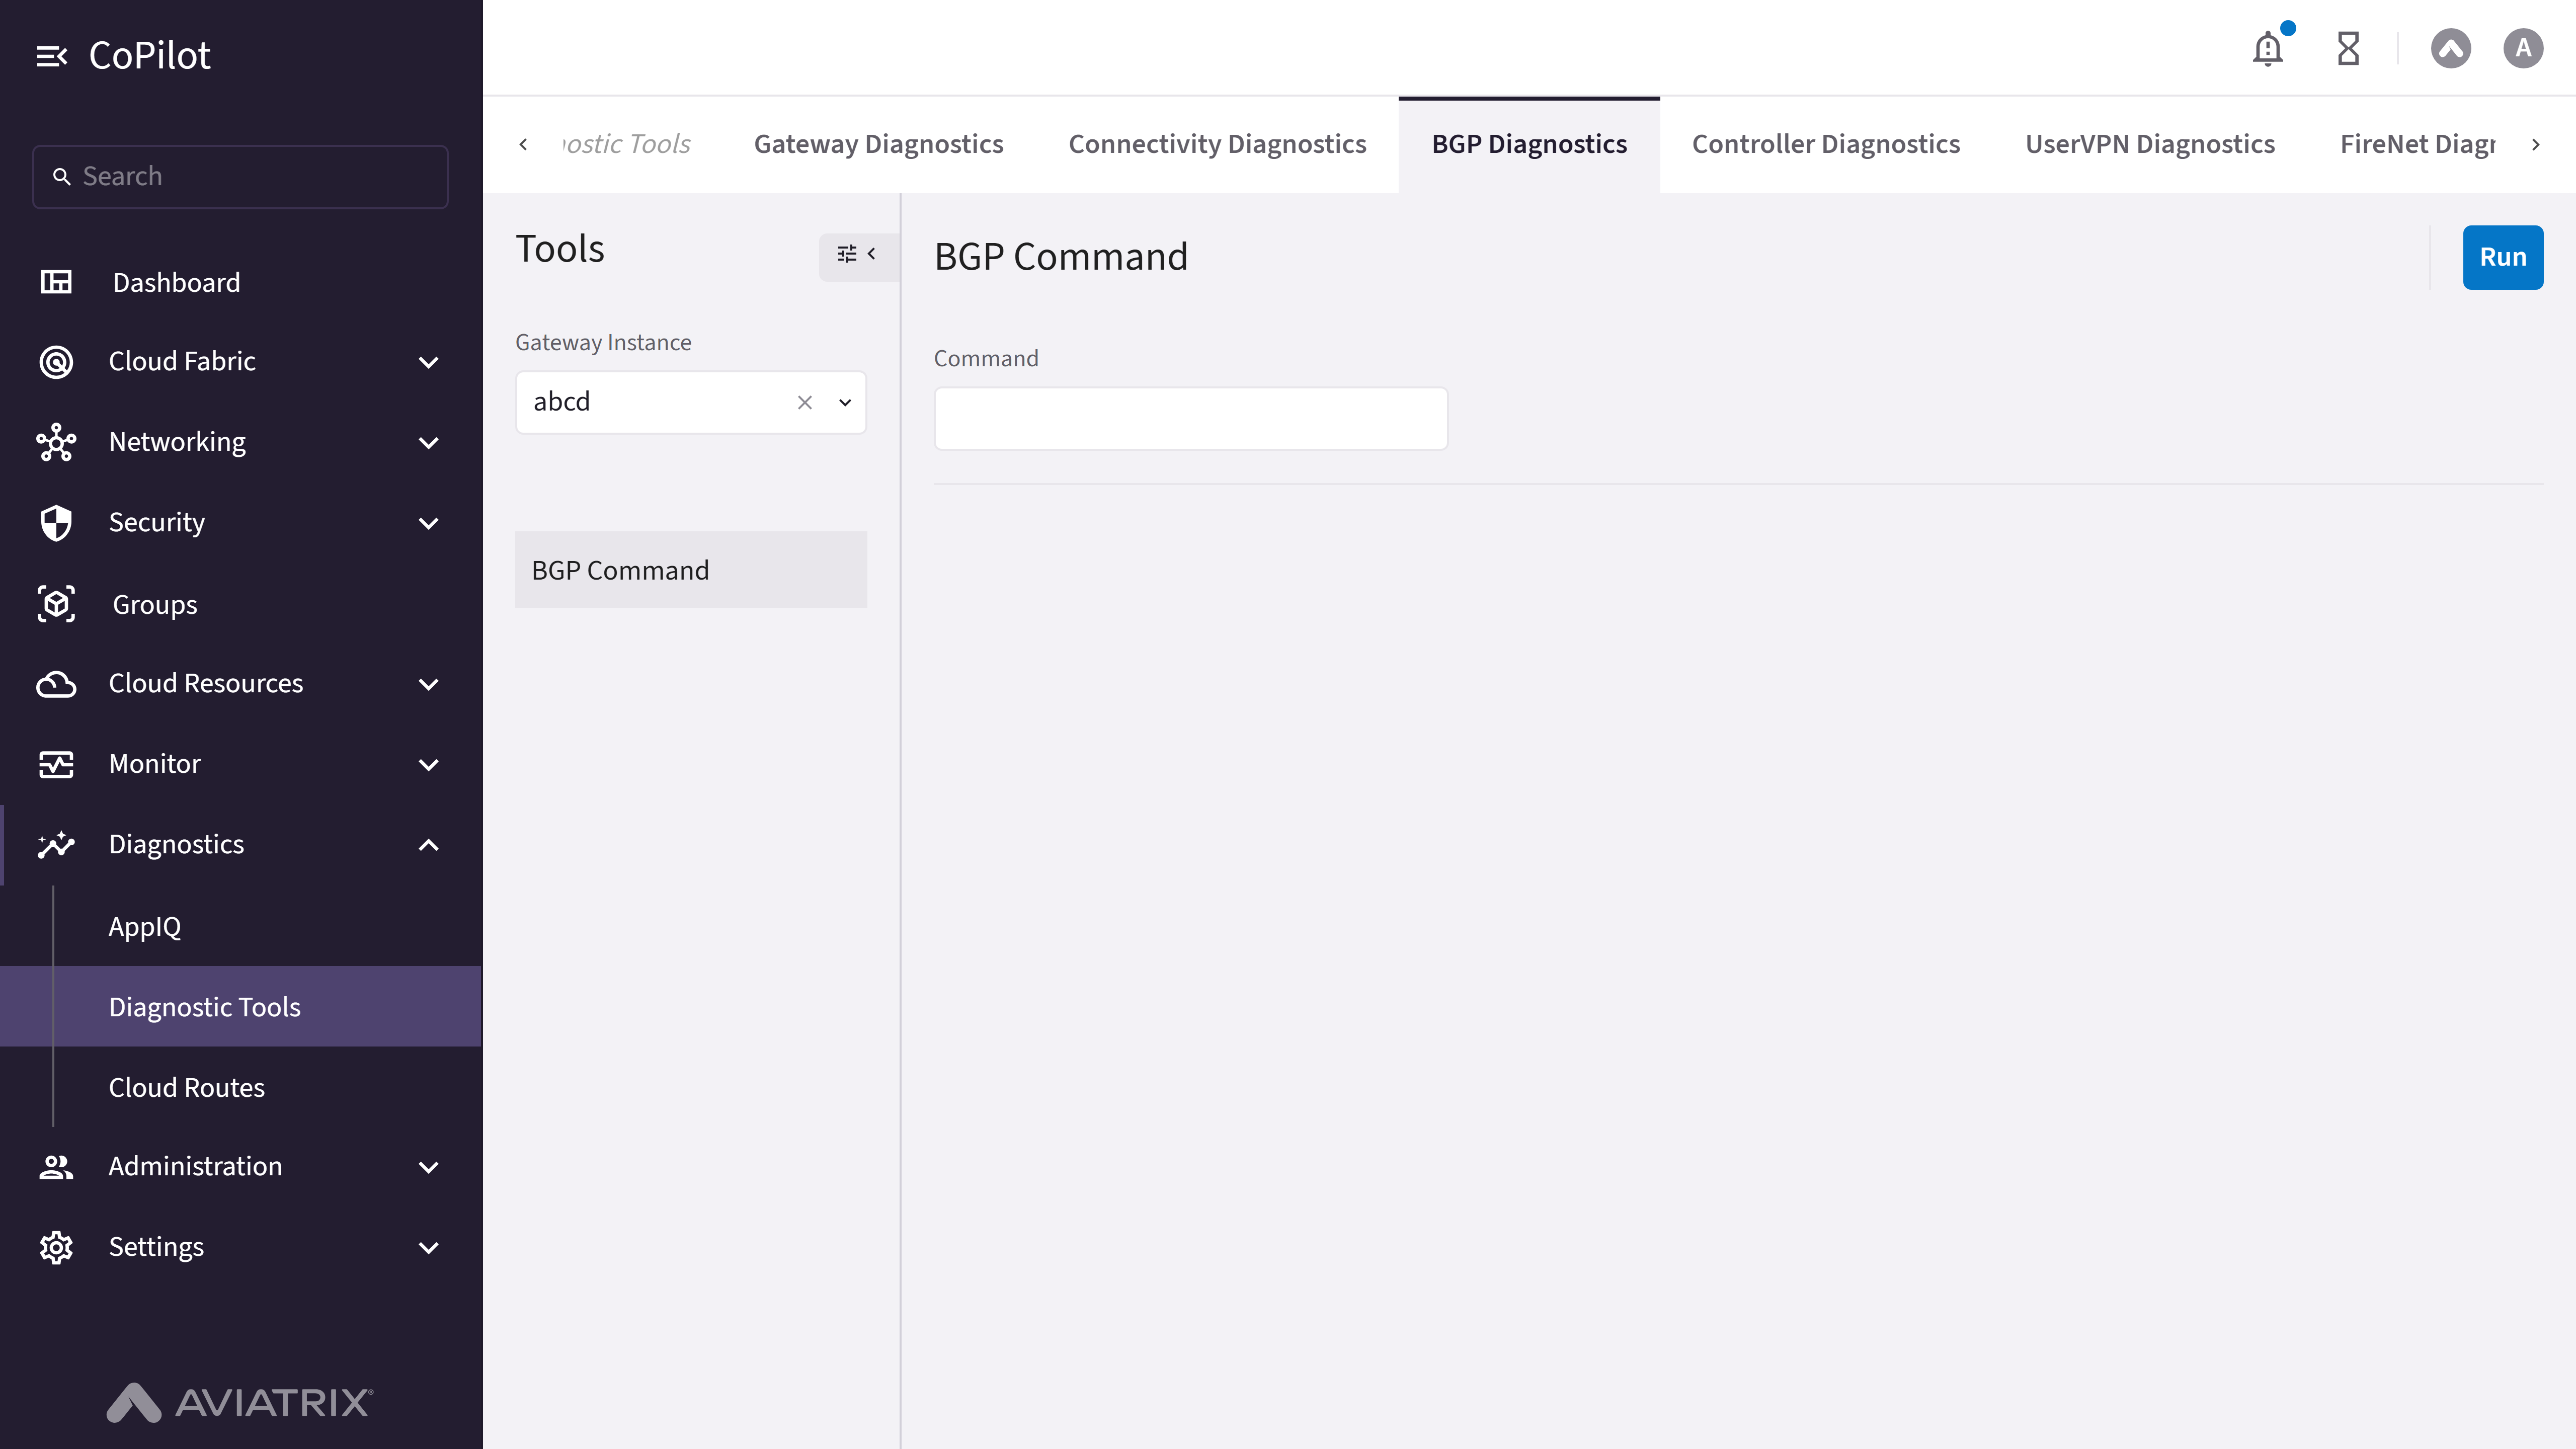Screen dimensions: 2576x1449
Task: Switch to the Controller Diagnostics tab
Action: (1825, 145)
